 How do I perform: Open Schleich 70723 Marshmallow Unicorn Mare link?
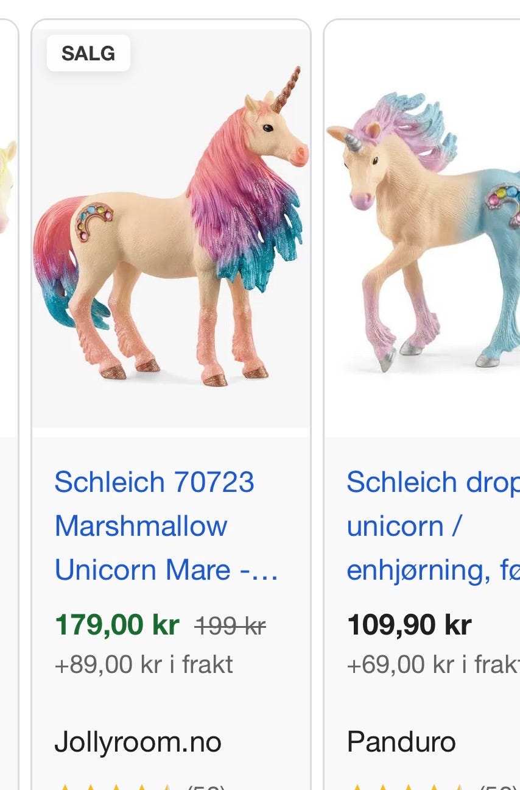click(166, 526)
